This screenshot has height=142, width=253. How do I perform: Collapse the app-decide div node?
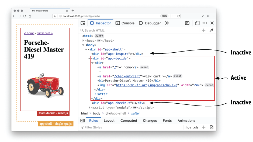pyautogui.click(x=89, y=58)
